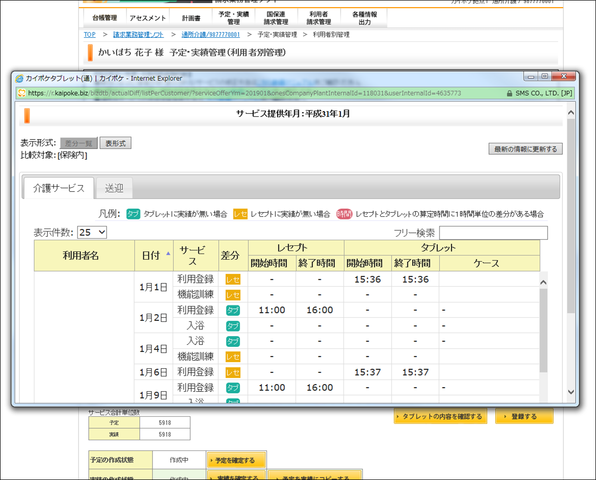
Task: Click the 1月4日 date cell
Action: (x=153, y=349)
